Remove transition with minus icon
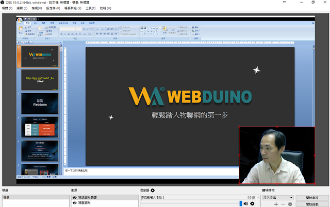This screenshot has height=207, width=330. [x=283, y=204]
